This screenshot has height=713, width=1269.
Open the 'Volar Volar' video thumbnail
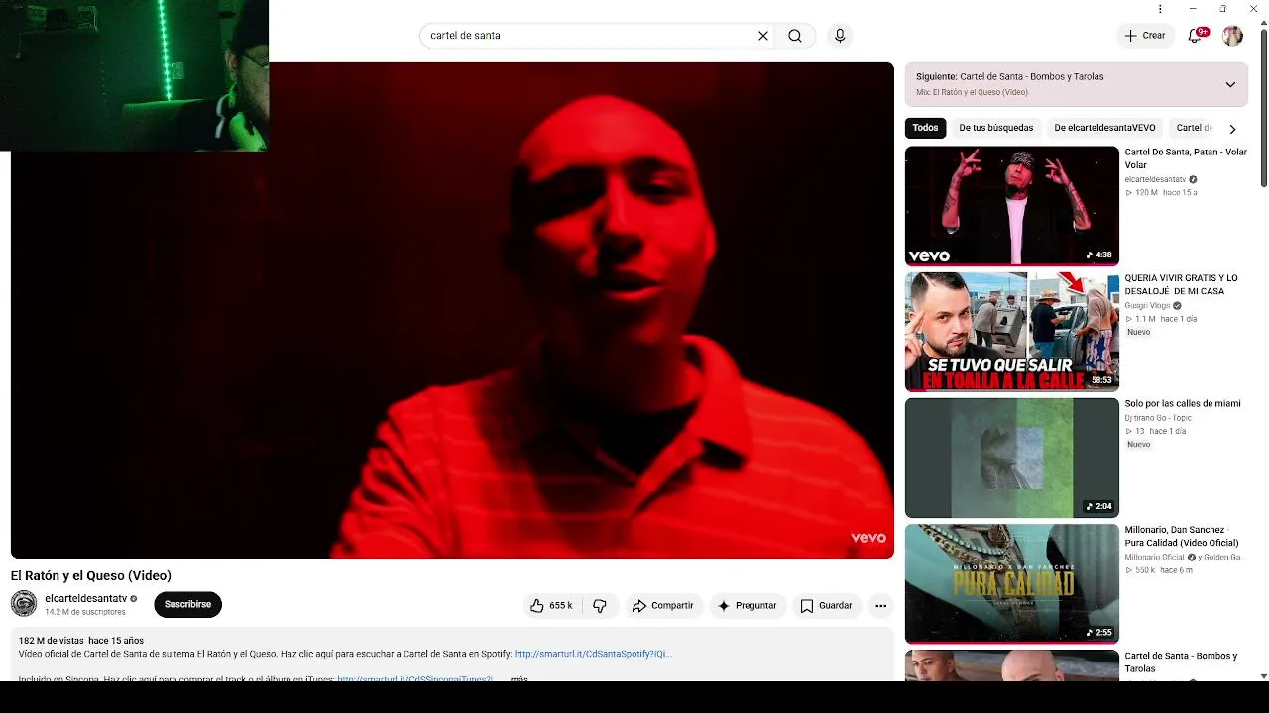coord(1011,206)
